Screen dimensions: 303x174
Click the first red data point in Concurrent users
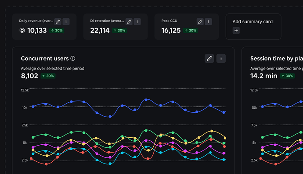(x=31, y=158)
